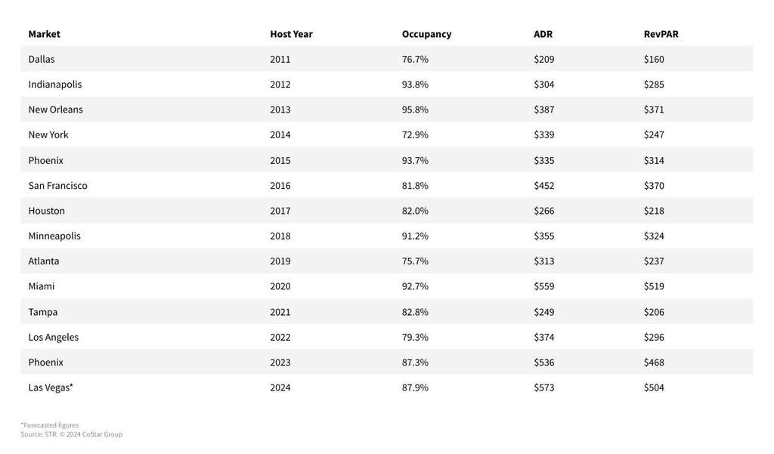
Task: Select the Indianapolis market cell
Action: (55, 85)
